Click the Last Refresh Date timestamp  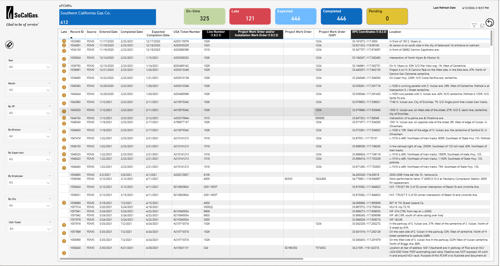click(475, 8)
